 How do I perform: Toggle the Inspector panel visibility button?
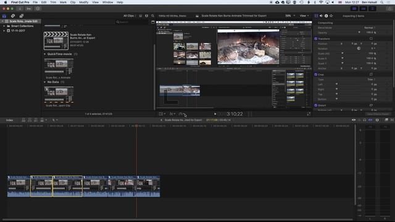pyautogui.click(x=372, y=9)
